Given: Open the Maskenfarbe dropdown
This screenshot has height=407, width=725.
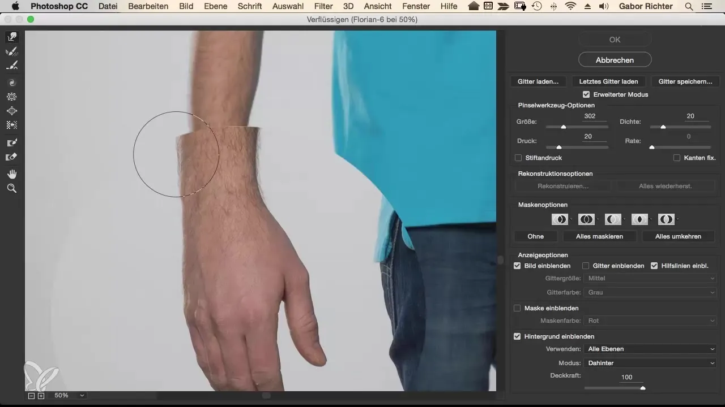Looking at the screenshot, I should (651, 321).
